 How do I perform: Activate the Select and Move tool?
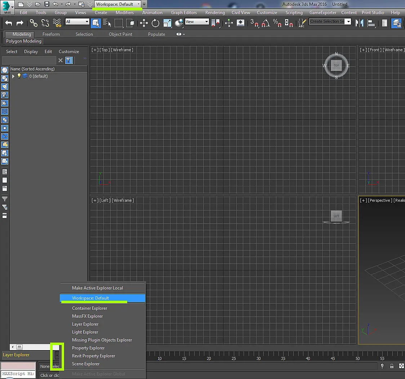[x=144, y=23]
